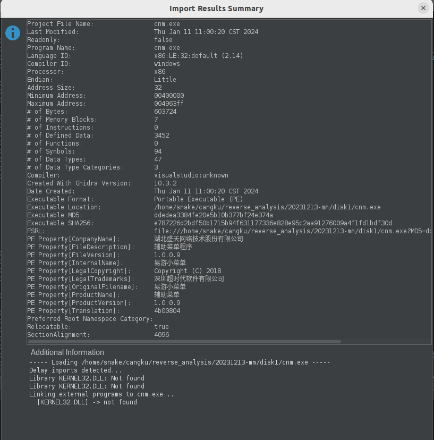Click the PE Property[Translation] value 4b00804

click(167, 311)
